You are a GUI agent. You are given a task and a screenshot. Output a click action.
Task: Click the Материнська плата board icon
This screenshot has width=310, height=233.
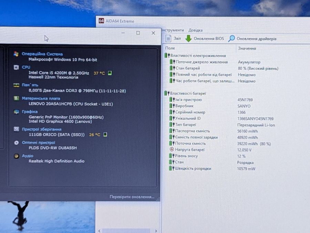(16, 98)
